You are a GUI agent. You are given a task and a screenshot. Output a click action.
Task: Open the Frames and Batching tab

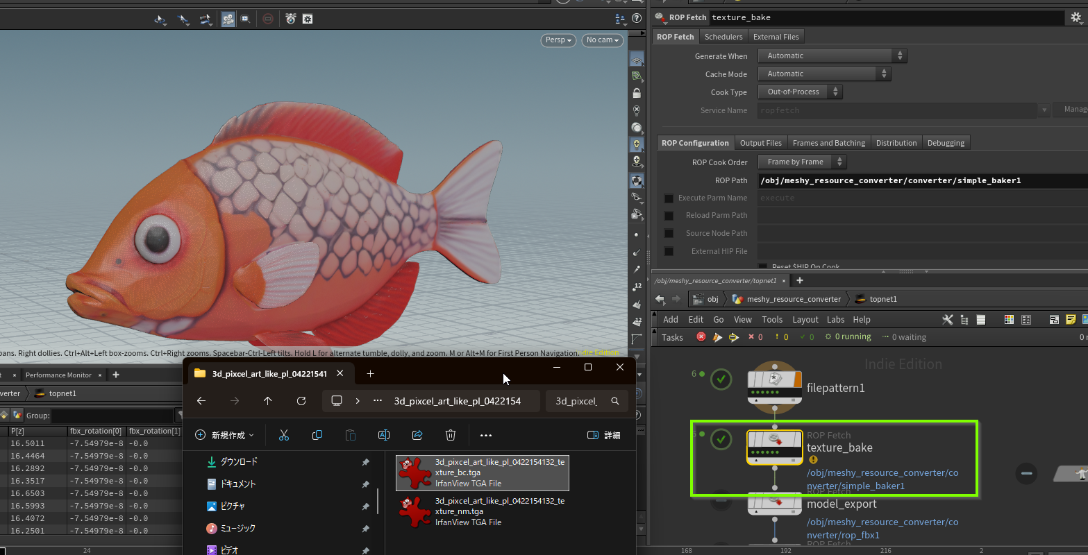point(828,143)
